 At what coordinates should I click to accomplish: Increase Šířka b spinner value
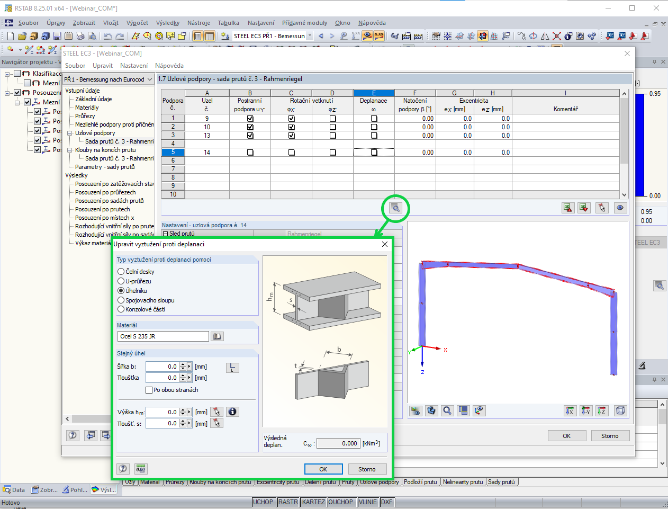pyautogui.click(x=183, y=364)
